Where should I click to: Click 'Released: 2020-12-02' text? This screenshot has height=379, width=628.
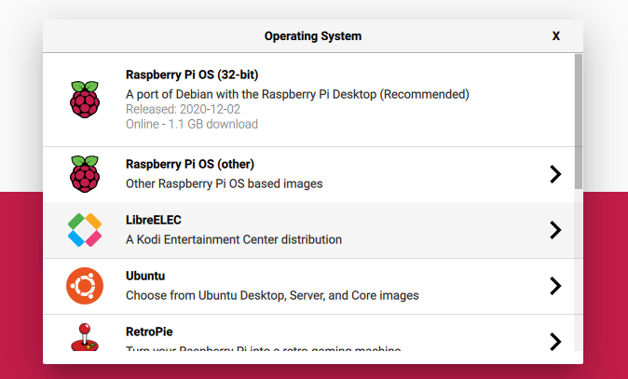(183, 109)
